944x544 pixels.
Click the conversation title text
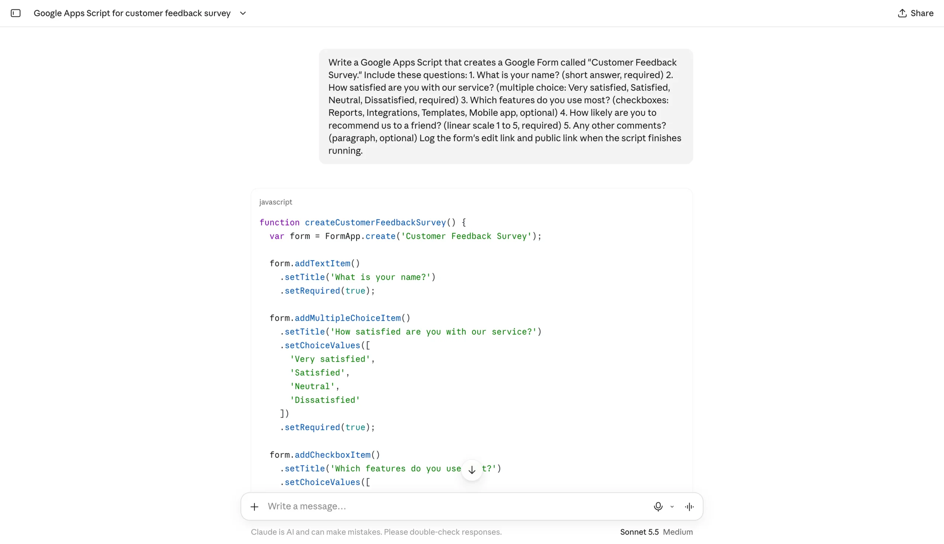pyautogui.click(x=132, y=13)
